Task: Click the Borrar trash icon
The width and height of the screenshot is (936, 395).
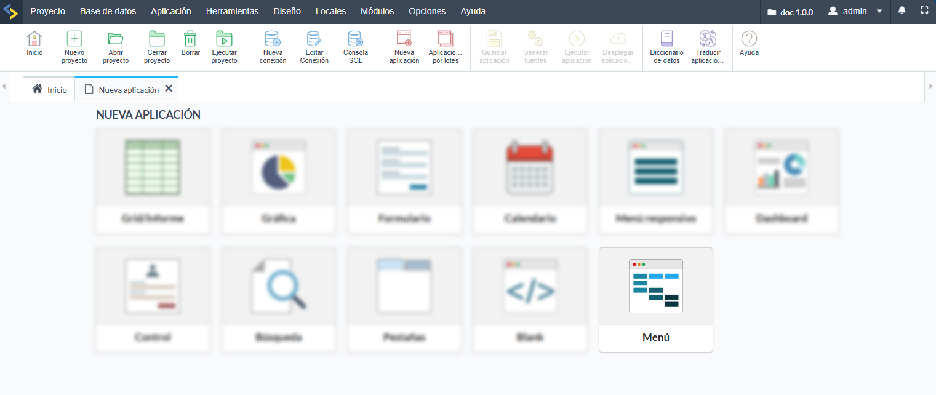Action: pyautogui.click(x=191, y=39)
